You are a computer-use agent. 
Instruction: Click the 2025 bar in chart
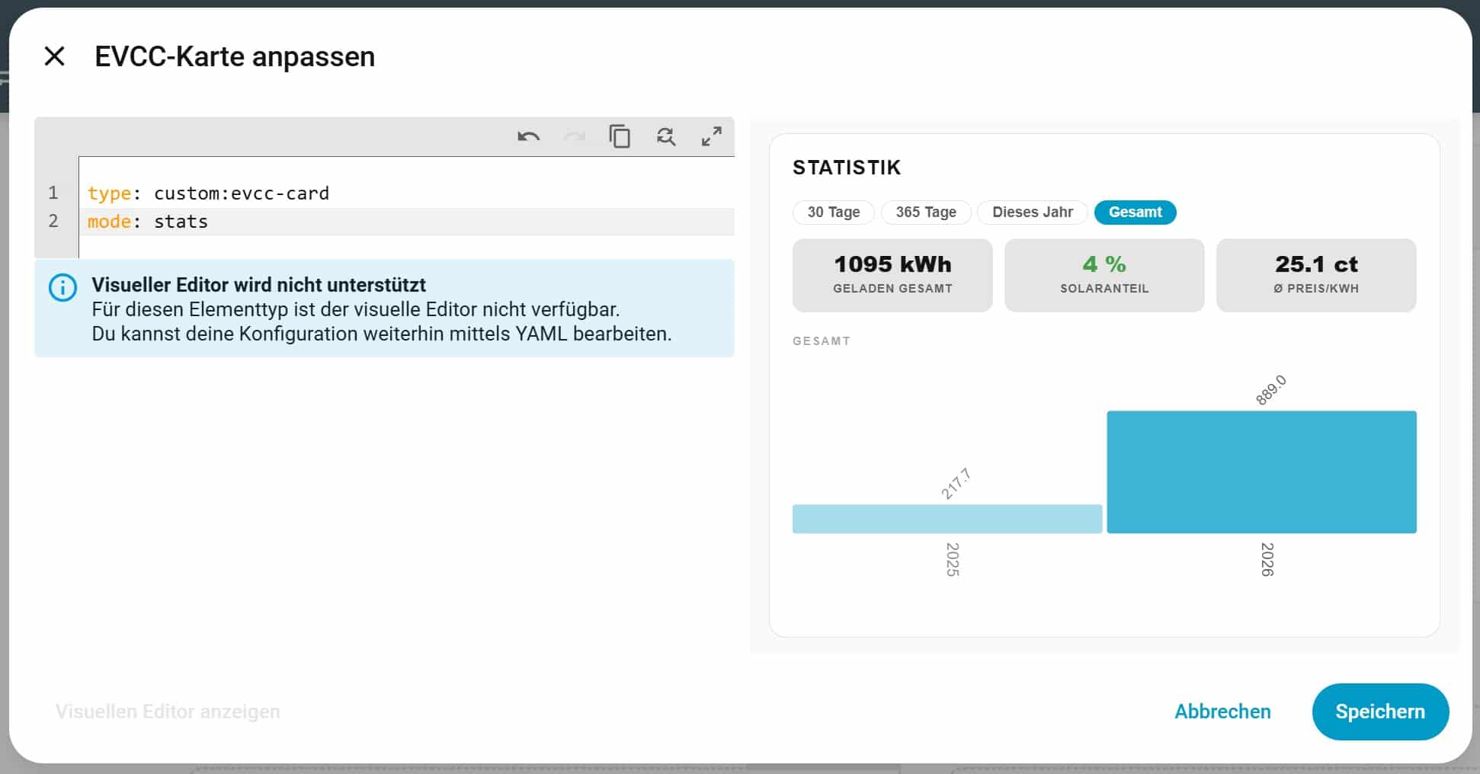point(947,519)
